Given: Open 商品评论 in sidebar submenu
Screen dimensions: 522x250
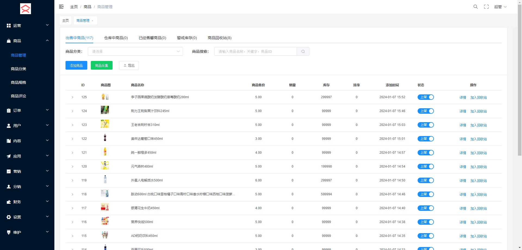Looking at the screenshot, I should [18, 96].
